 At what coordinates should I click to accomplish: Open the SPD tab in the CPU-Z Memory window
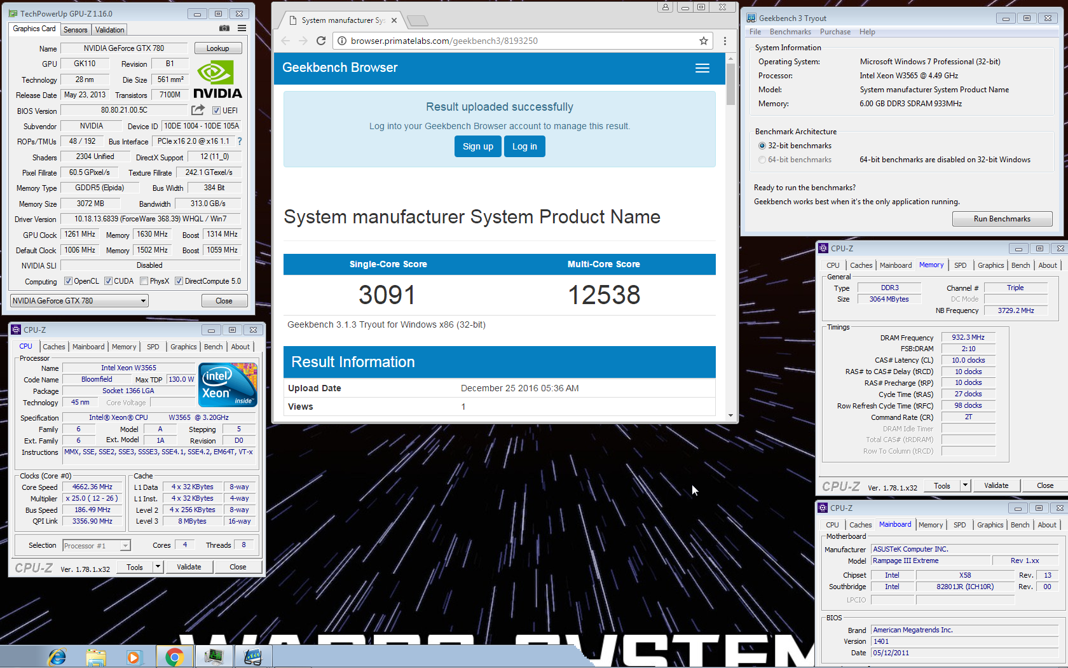(961, 265)
